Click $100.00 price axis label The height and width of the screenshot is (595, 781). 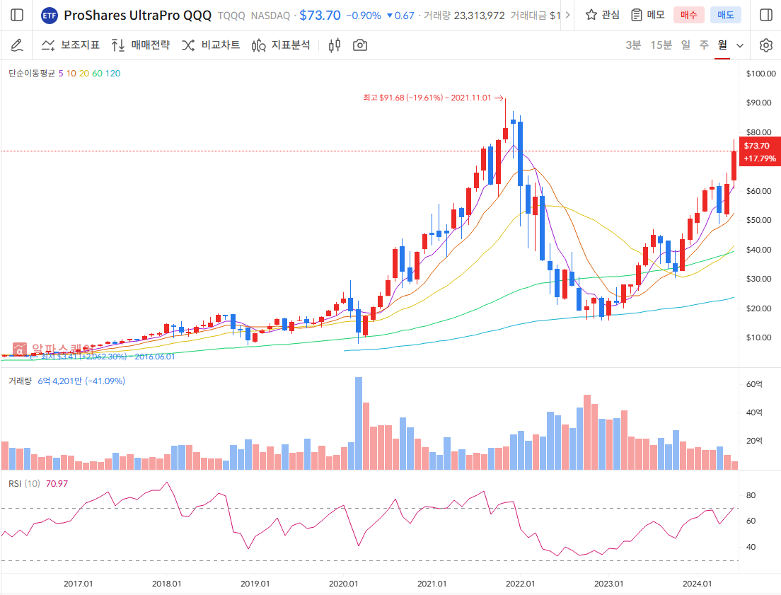760,74
